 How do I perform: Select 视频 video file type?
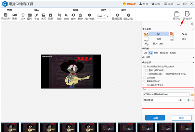[x=156, y=39]
